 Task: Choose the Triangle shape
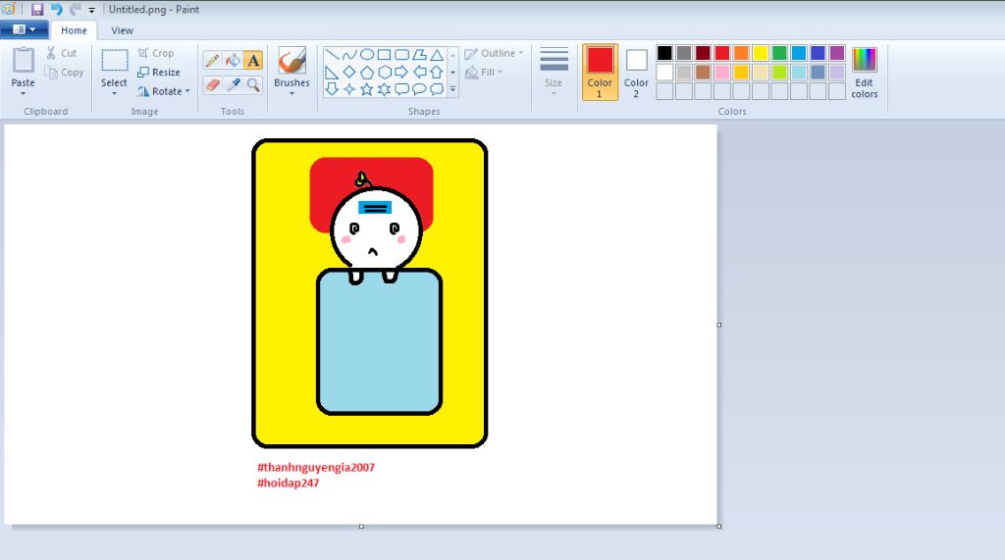[437, 55]
